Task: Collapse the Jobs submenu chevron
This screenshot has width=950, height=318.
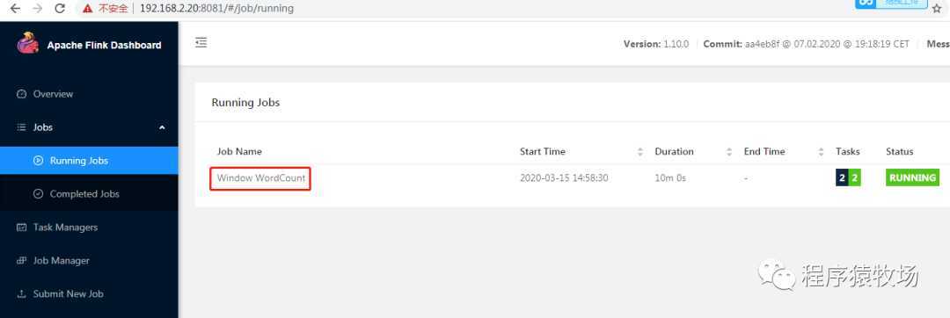Action: coord(162,127)
